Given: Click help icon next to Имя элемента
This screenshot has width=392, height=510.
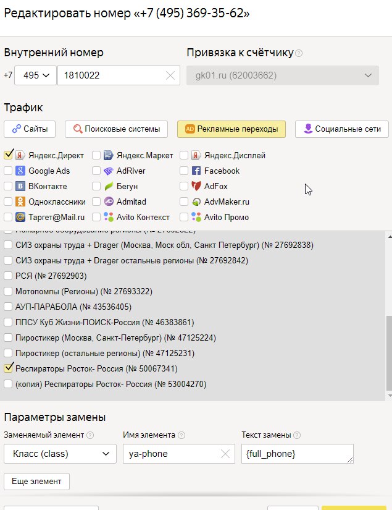Looking at the screenshot, I should coord(181,435).
